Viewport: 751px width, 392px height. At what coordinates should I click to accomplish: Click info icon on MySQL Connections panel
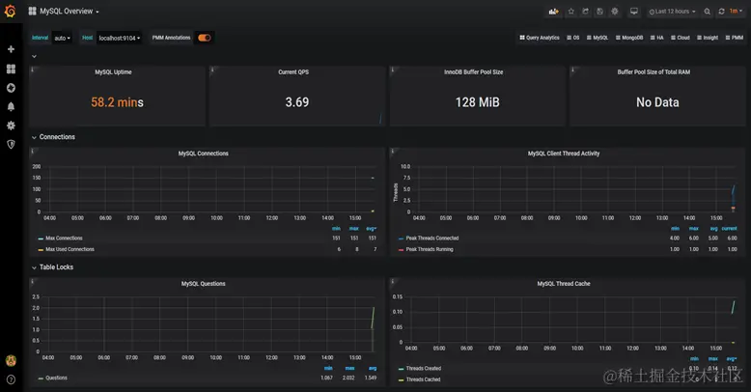pyautogui.click(x=32, y=152)
